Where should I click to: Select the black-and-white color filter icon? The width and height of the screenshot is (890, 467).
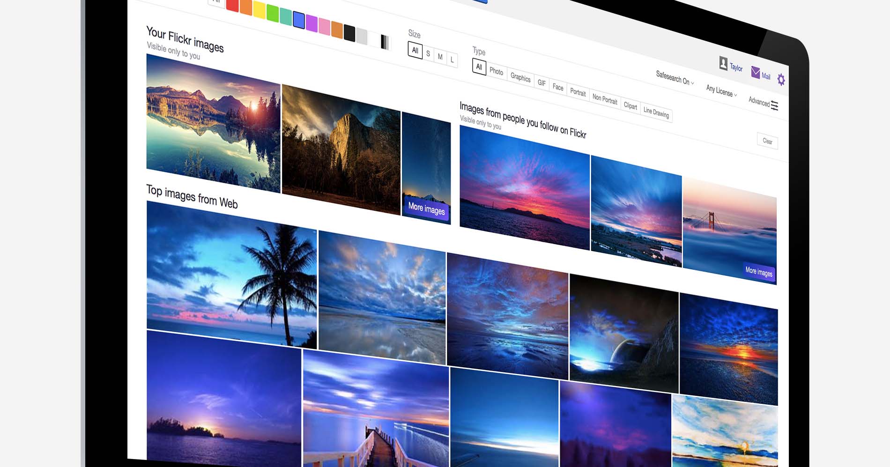[385, 43]
